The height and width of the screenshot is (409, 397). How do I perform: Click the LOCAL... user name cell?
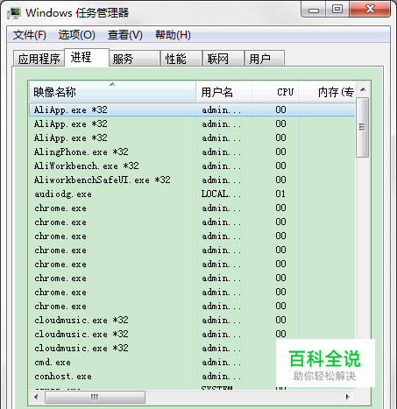[x=221, y=194]
